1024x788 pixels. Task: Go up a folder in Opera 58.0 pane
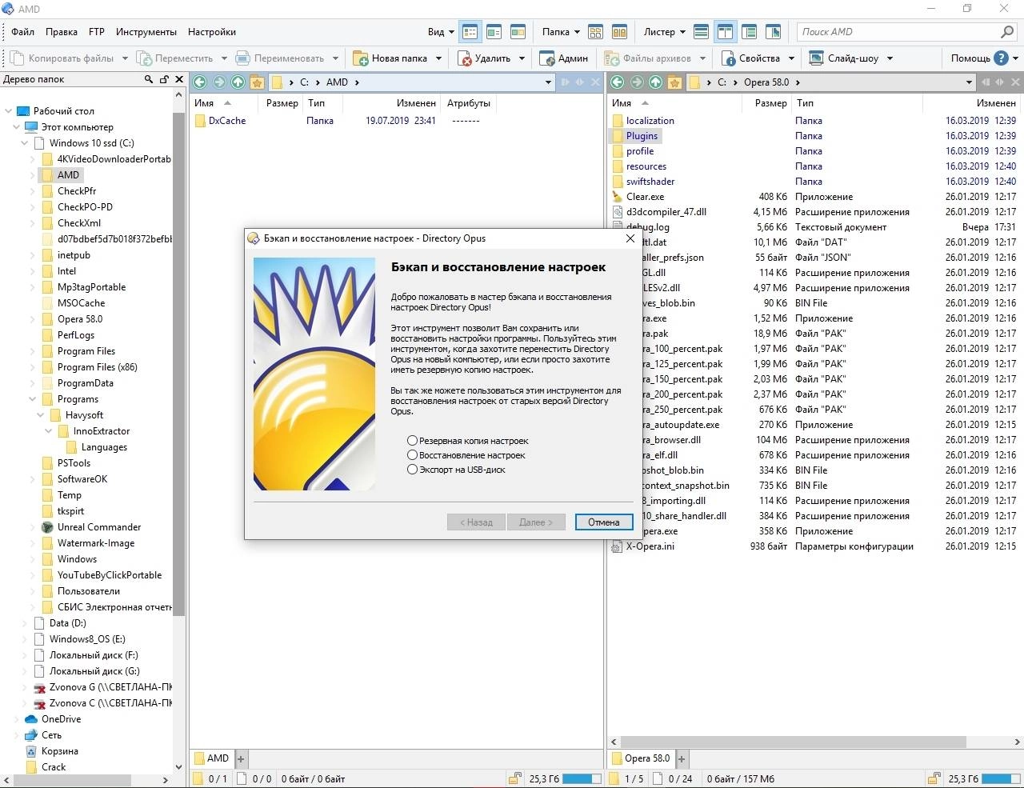pos(656,82)
